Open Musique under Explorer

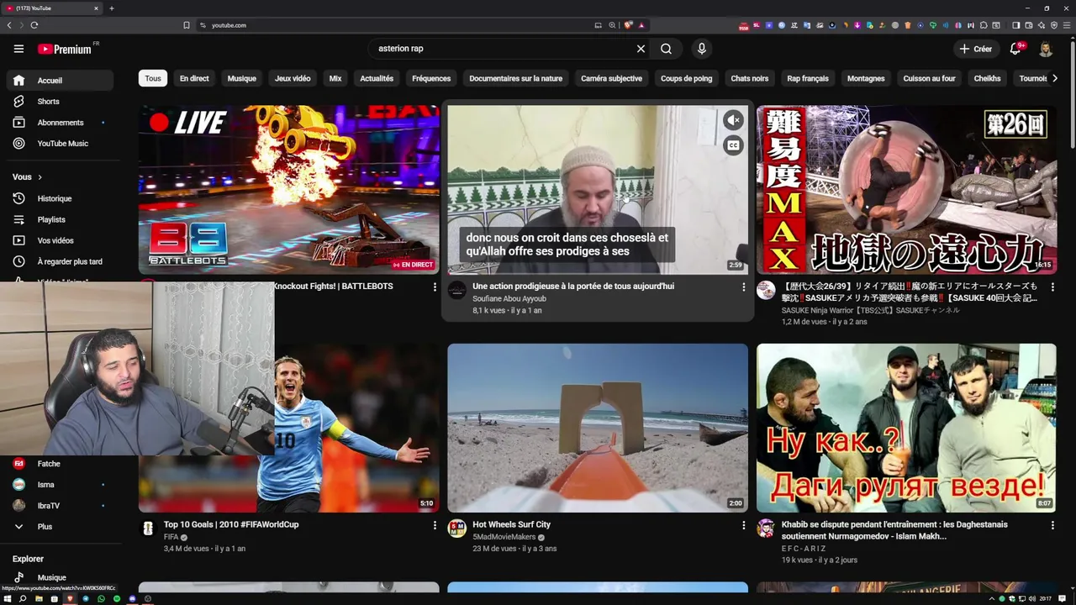61,577
